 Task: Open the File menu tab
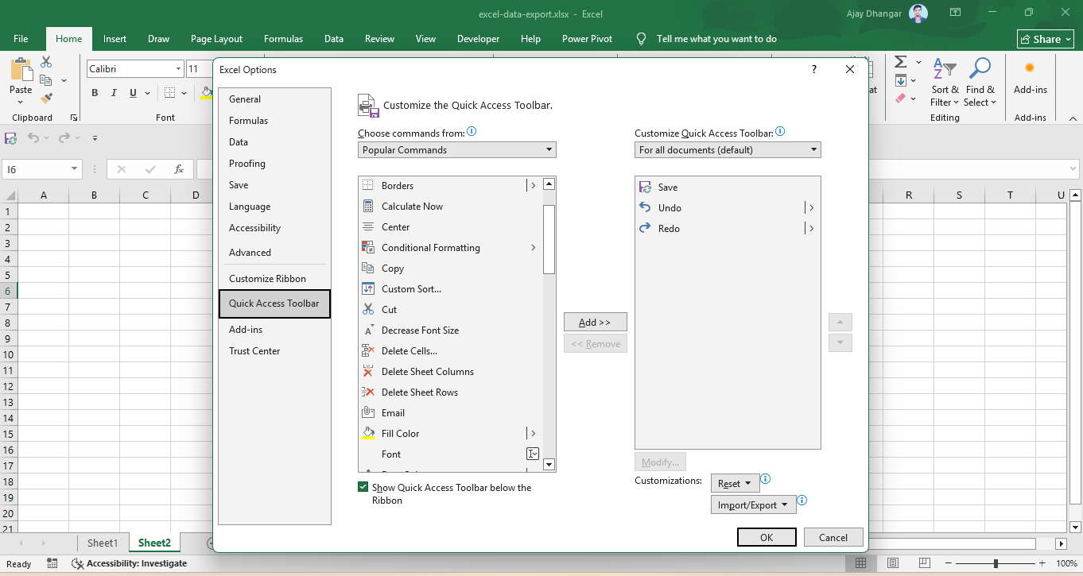tap(21, 38)
